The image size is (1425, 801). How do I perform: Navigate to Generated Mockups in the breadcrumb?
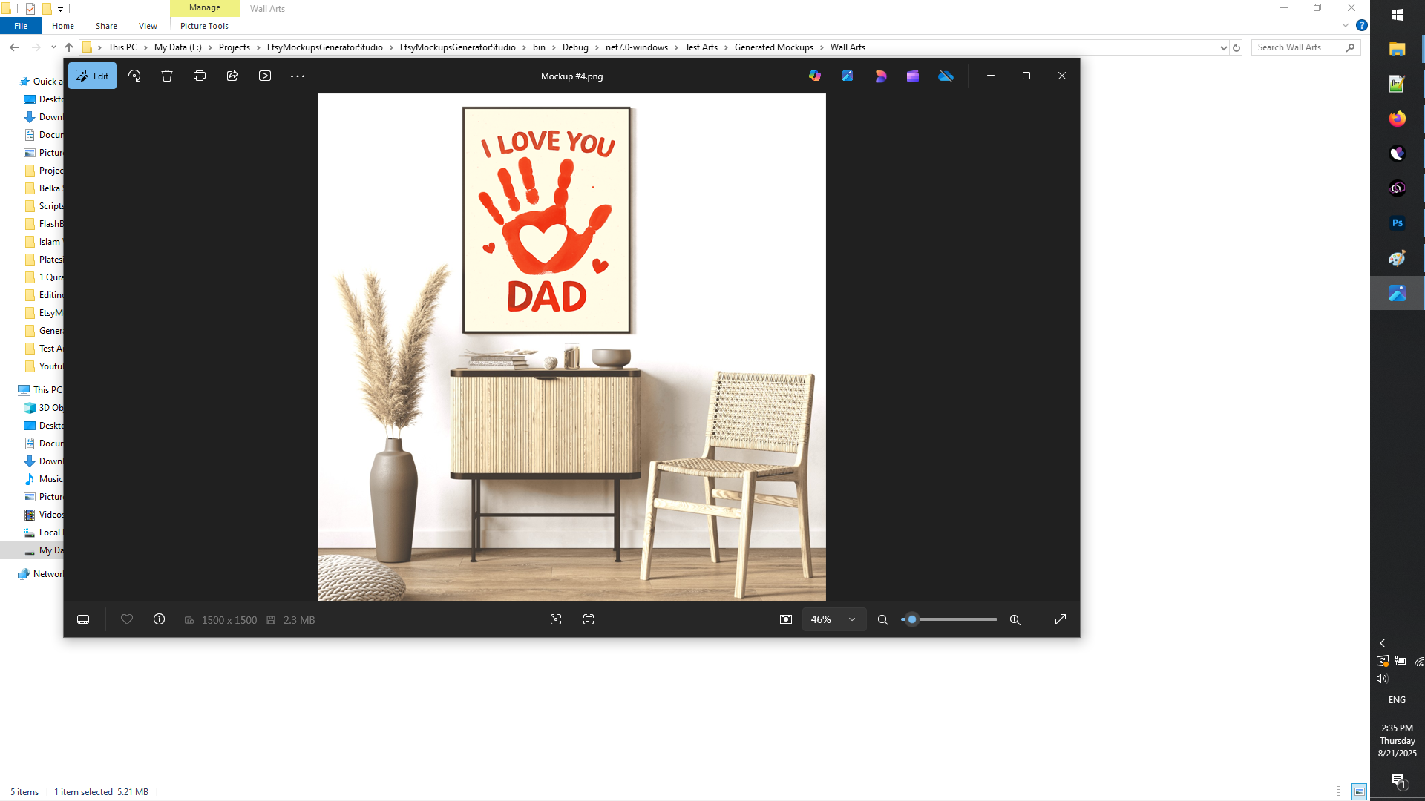click(x=773, y=47)
